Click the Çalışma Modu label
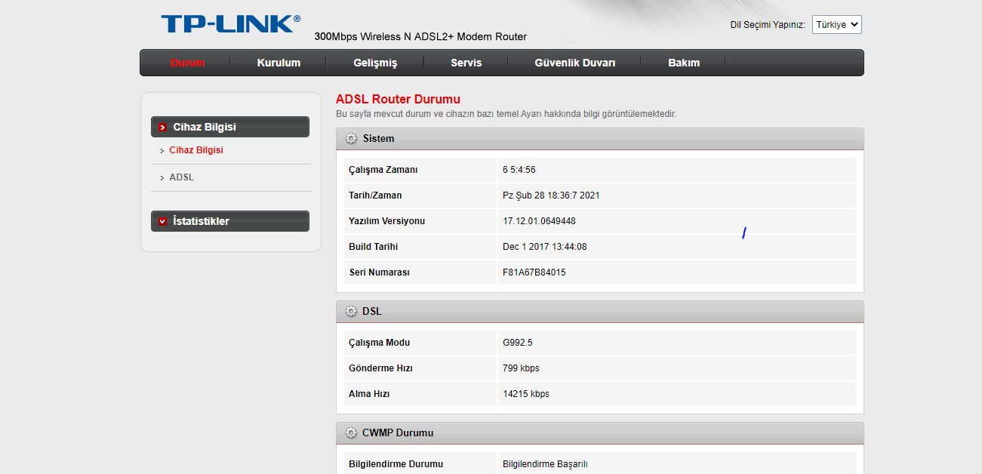The width and height of the screenshot is (982, 474). (379, 343)
